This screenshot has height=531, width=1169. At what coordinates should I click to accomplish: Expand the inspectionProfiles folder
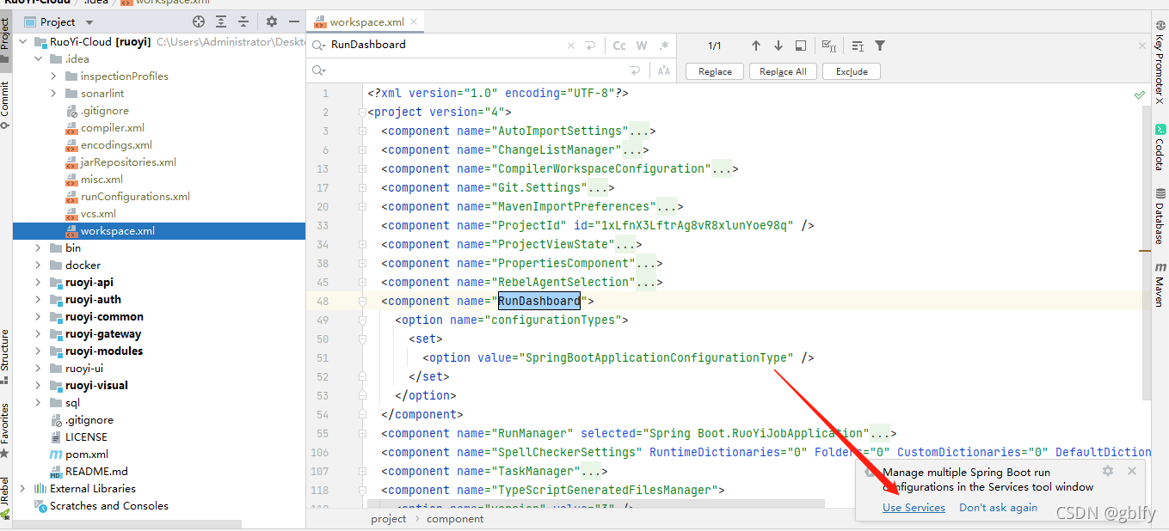tap(53, 76)
